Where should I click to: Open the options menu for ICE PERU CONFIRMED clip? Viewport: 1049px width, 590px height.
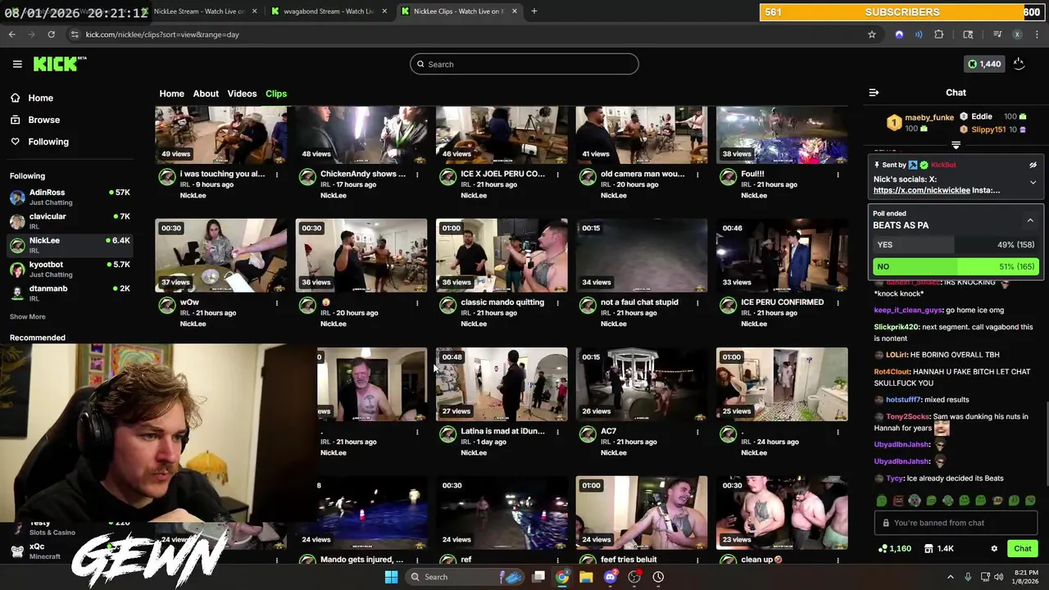pos(838,303)
